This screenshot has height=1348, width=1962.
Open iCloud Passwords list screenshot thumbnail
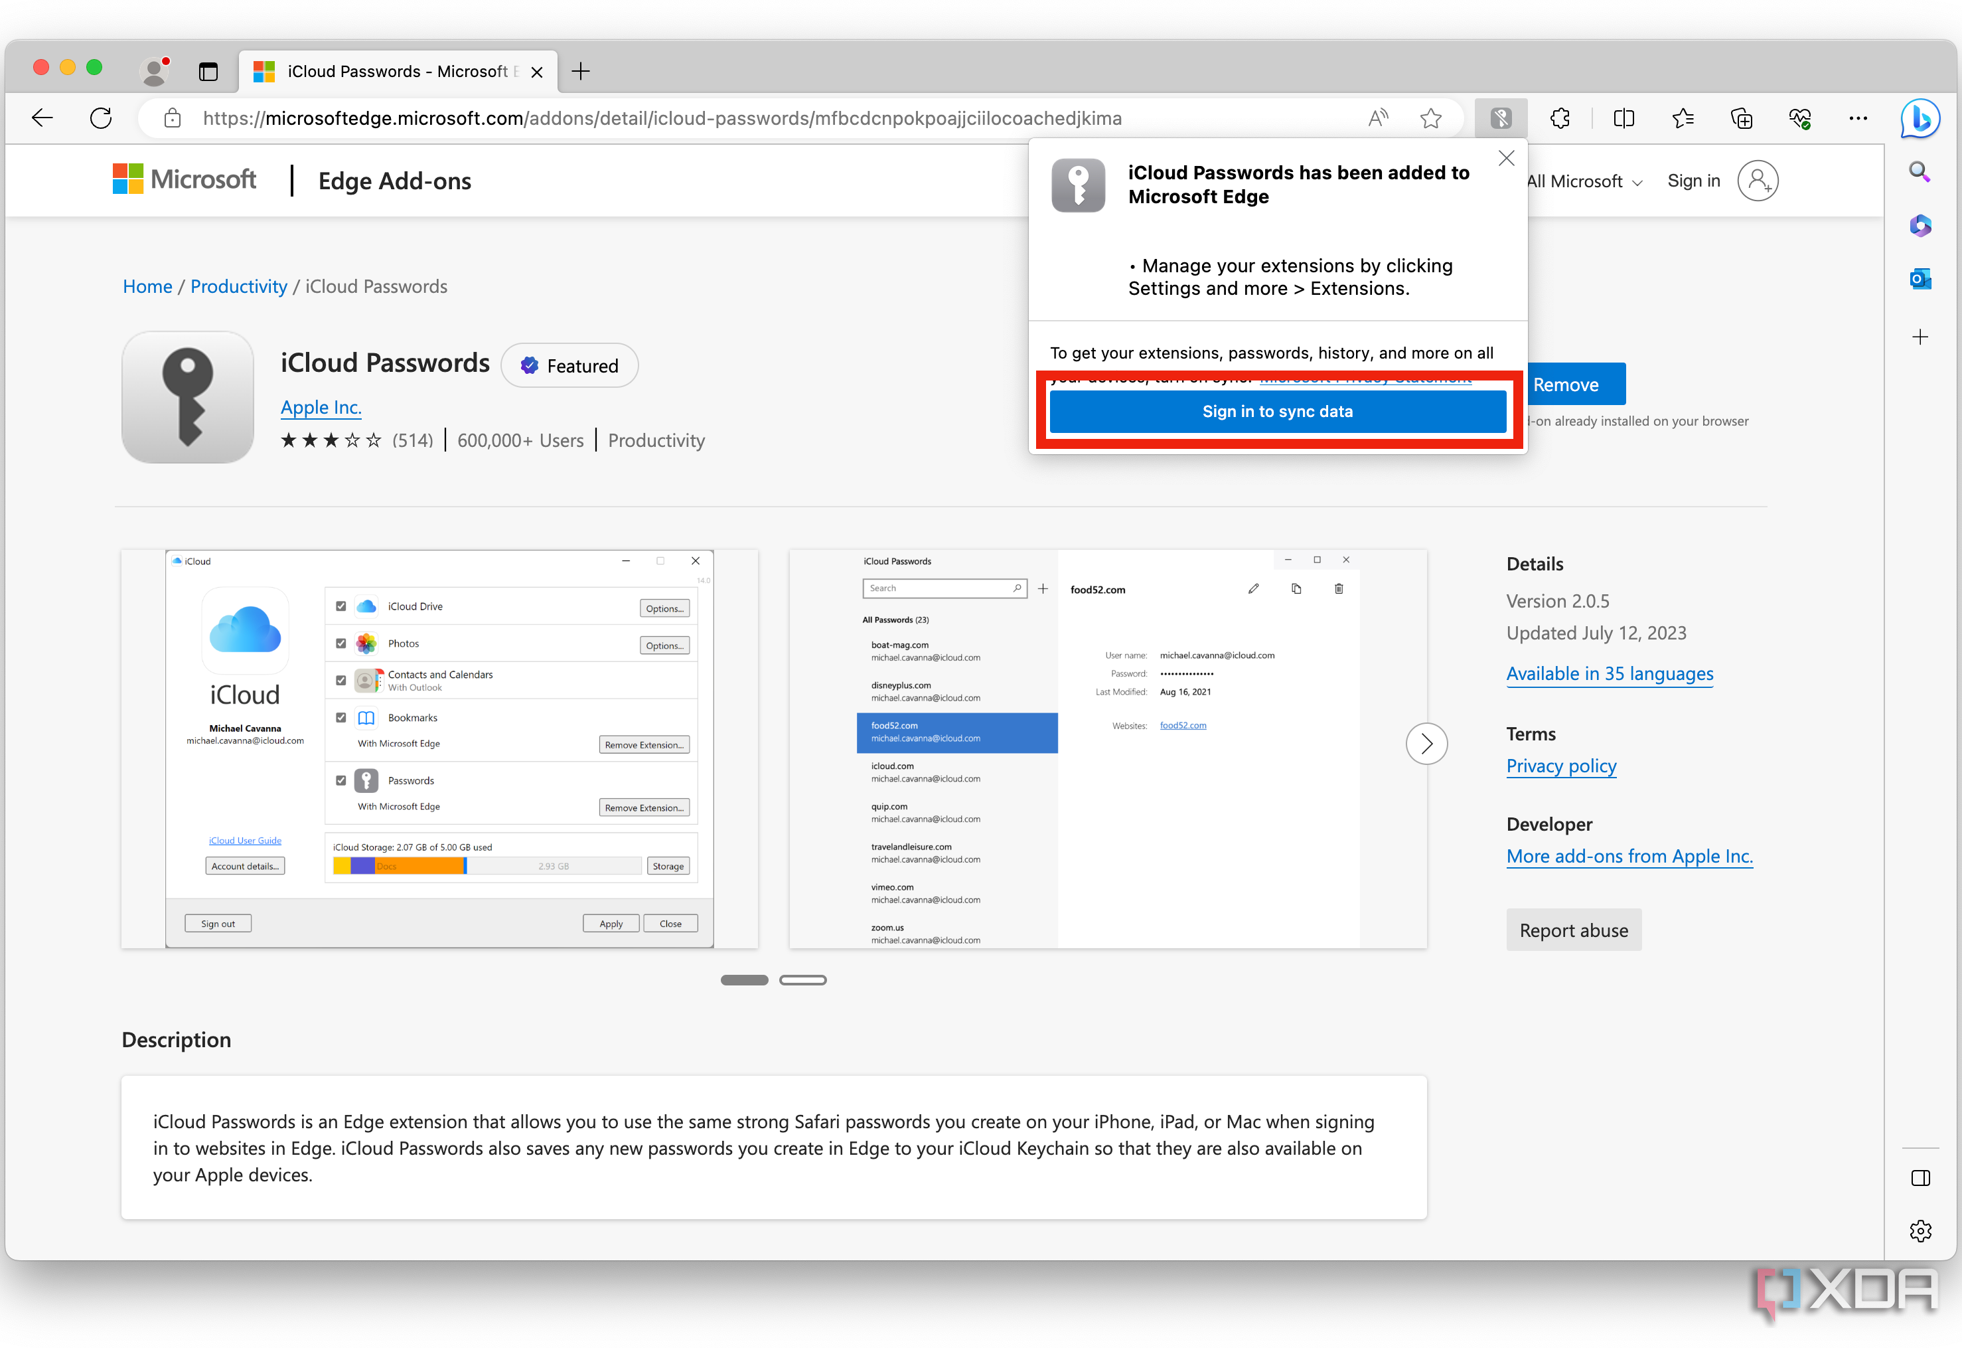pyautogui.click(x=1108, y=748)
